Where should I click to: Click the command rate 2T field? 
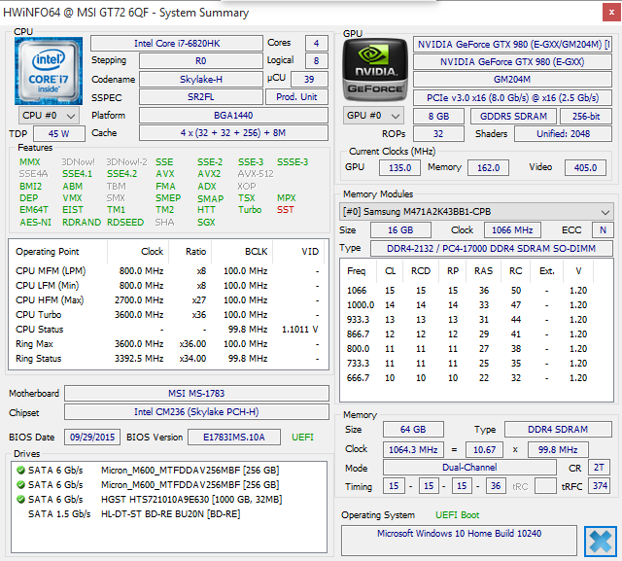[x=599, y=468]
